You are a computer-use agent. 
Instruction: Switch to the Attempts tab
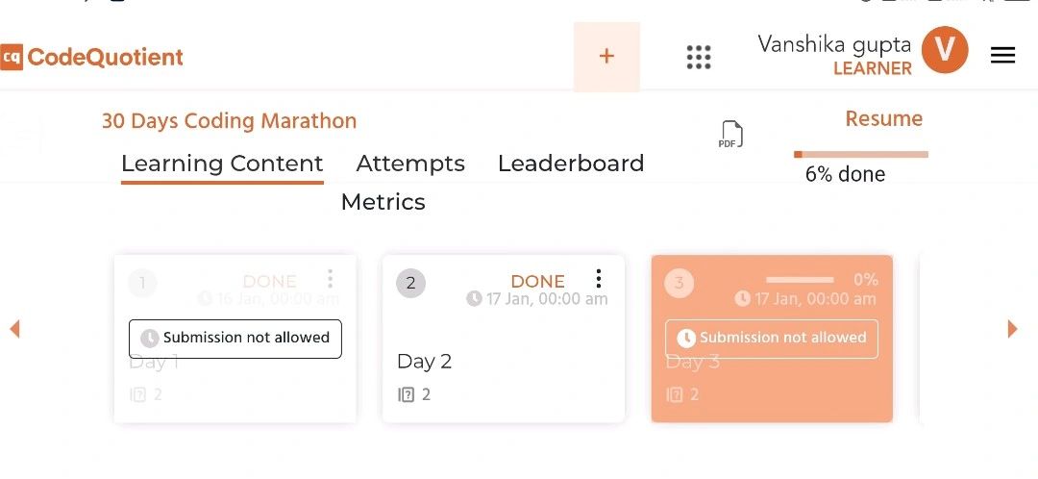(410, 163)
